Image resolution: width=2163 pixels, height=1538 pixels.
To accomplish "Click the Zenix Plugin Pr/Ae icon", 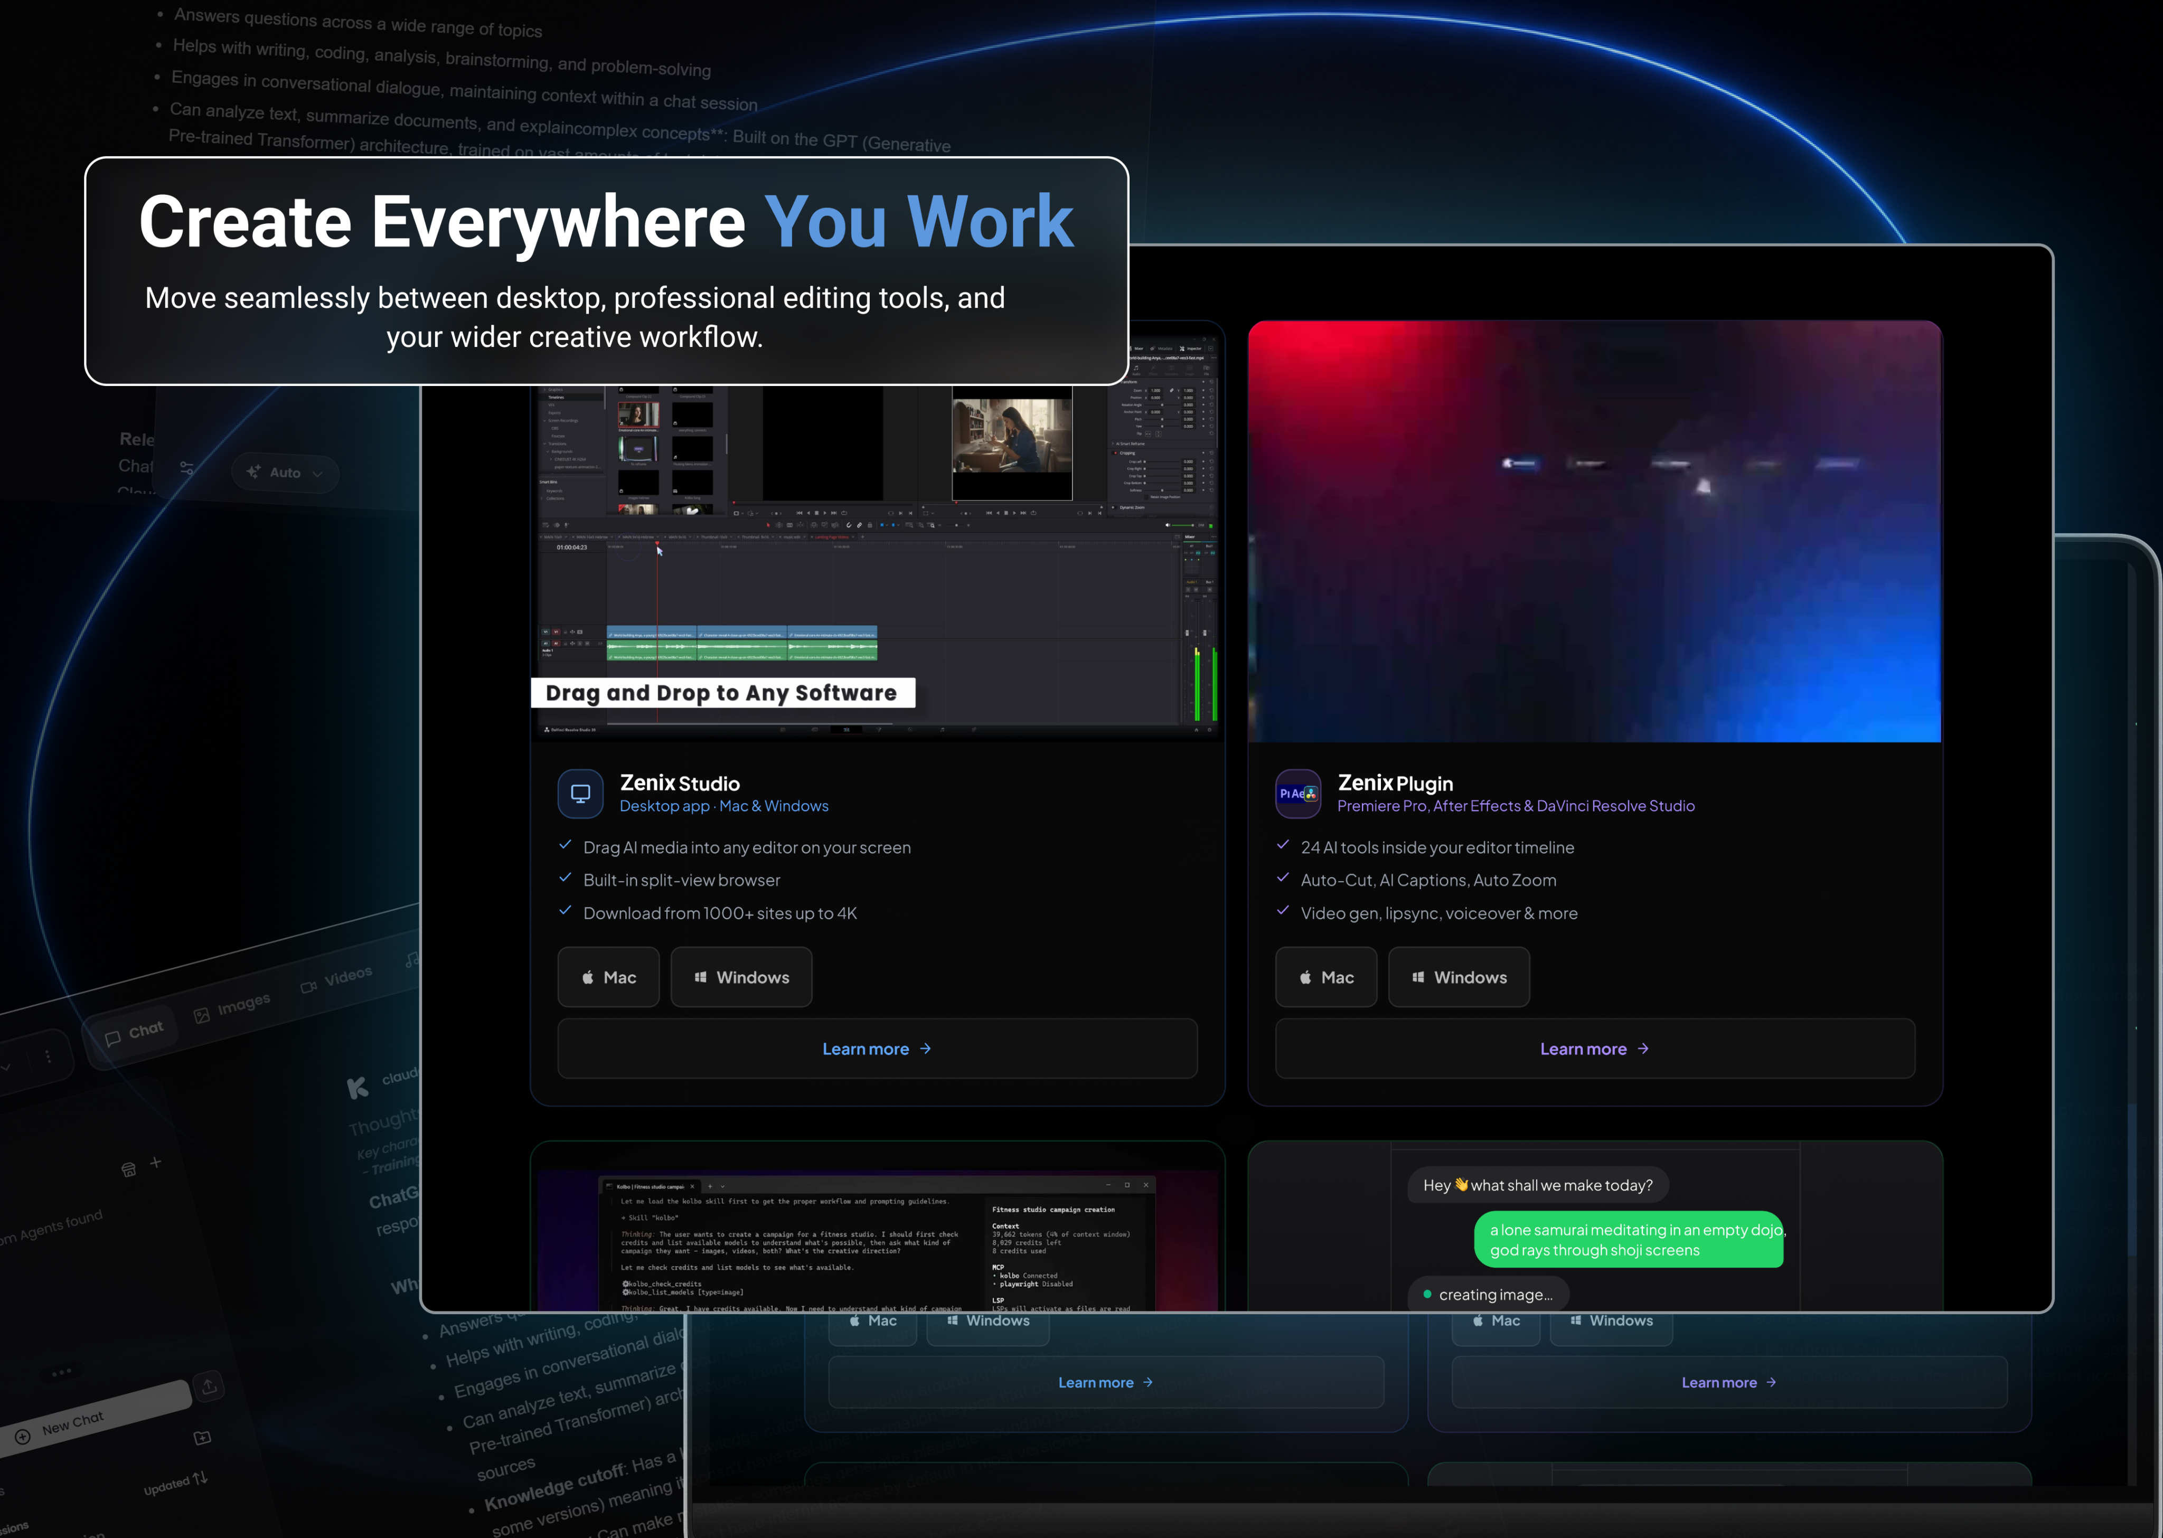I will click(x=1299, y=792).
